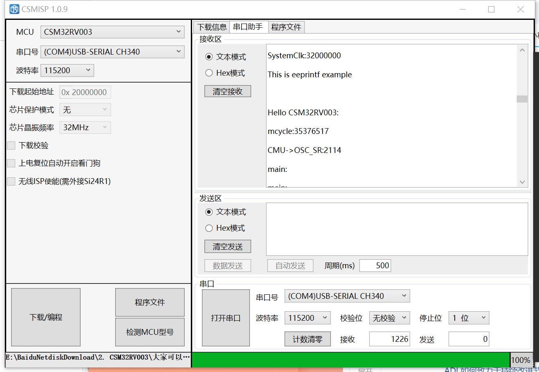Toggle 无线ISP使能 checkbox
This screenshot has height=372, width=539.
pyautogui.click(x=11, y=181)
